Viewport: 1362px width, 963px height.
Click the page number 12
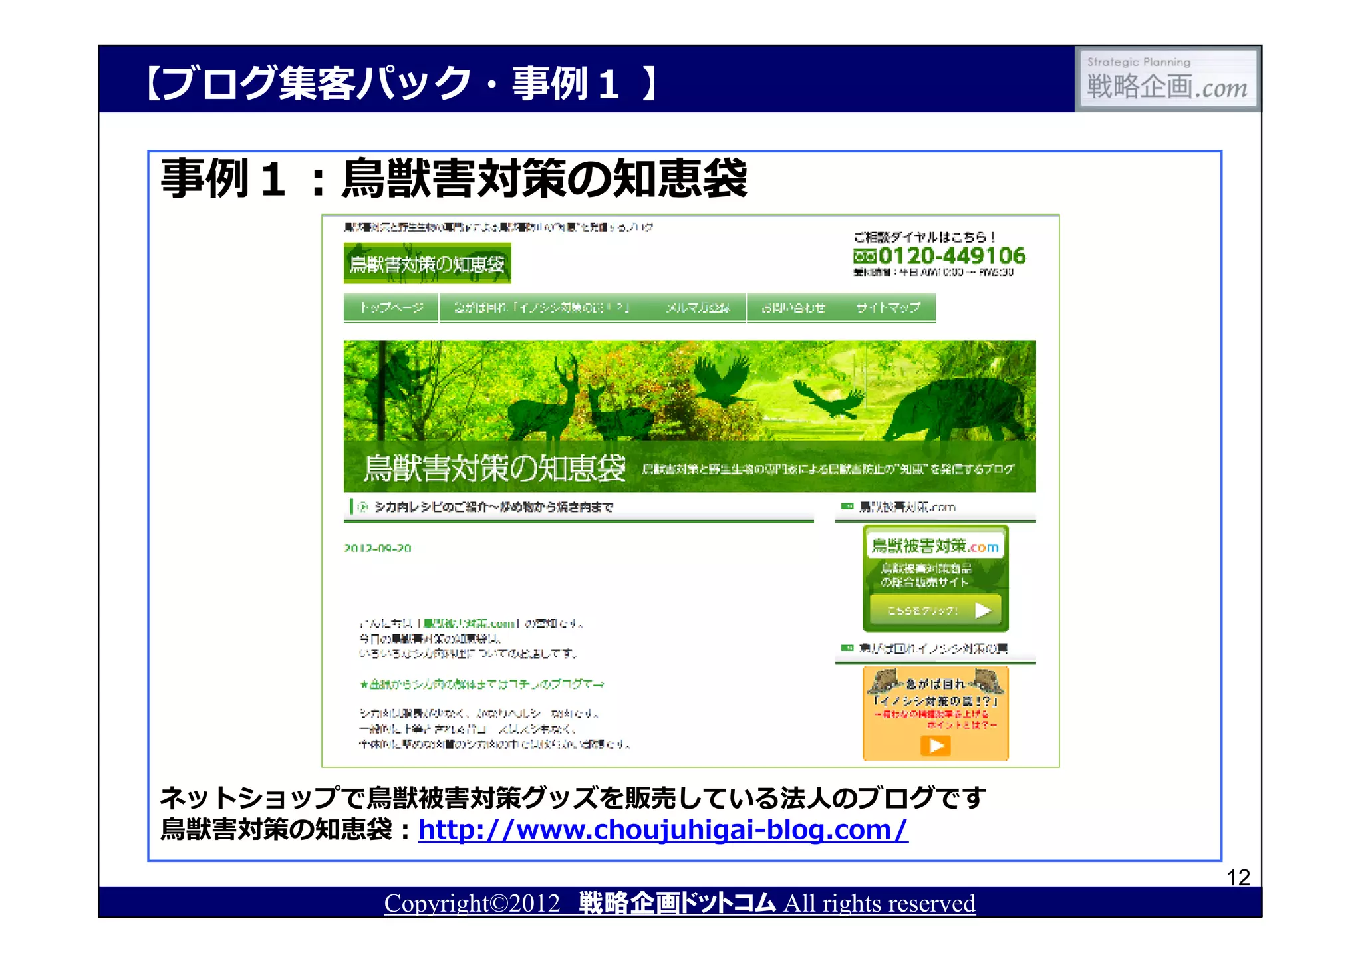pyautogui.click(x=1238, y=877)
